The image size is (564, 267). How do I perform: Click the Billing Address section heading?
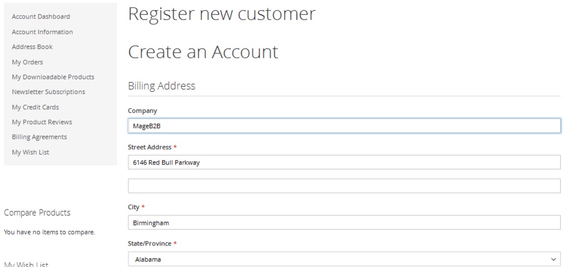tap(162, 86)
